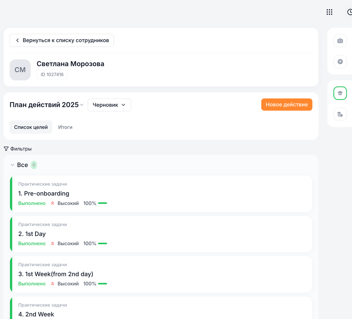Select the graduation cap sidebar icon
This screenshot has height=319, width=352.
(340, 93)
